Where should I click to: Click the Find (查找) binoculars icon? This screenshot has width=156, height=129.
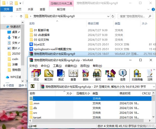click(x=98, y=75)
